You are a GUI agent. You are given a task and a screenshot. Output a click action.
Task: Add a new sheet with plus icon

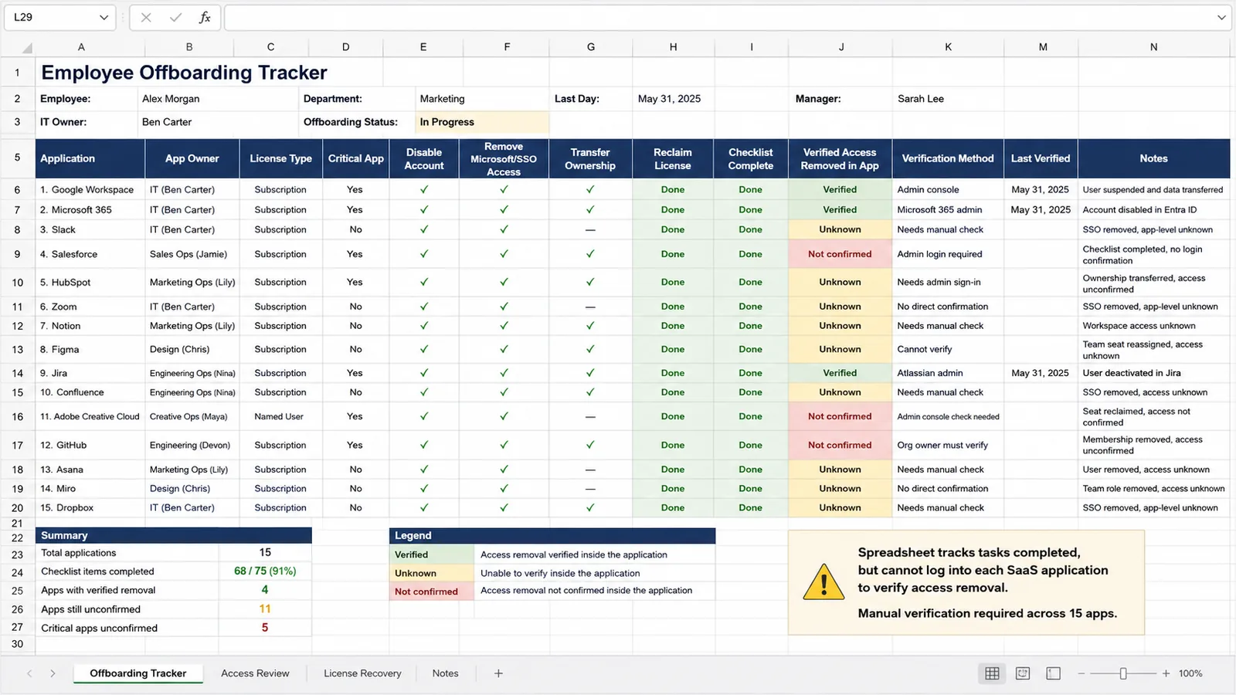coord(498,673)
